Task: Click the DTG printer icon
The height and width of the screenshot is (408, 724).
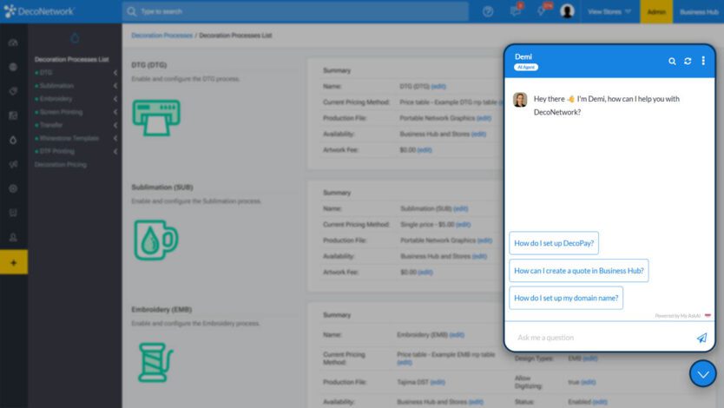Action: (156, 118)
